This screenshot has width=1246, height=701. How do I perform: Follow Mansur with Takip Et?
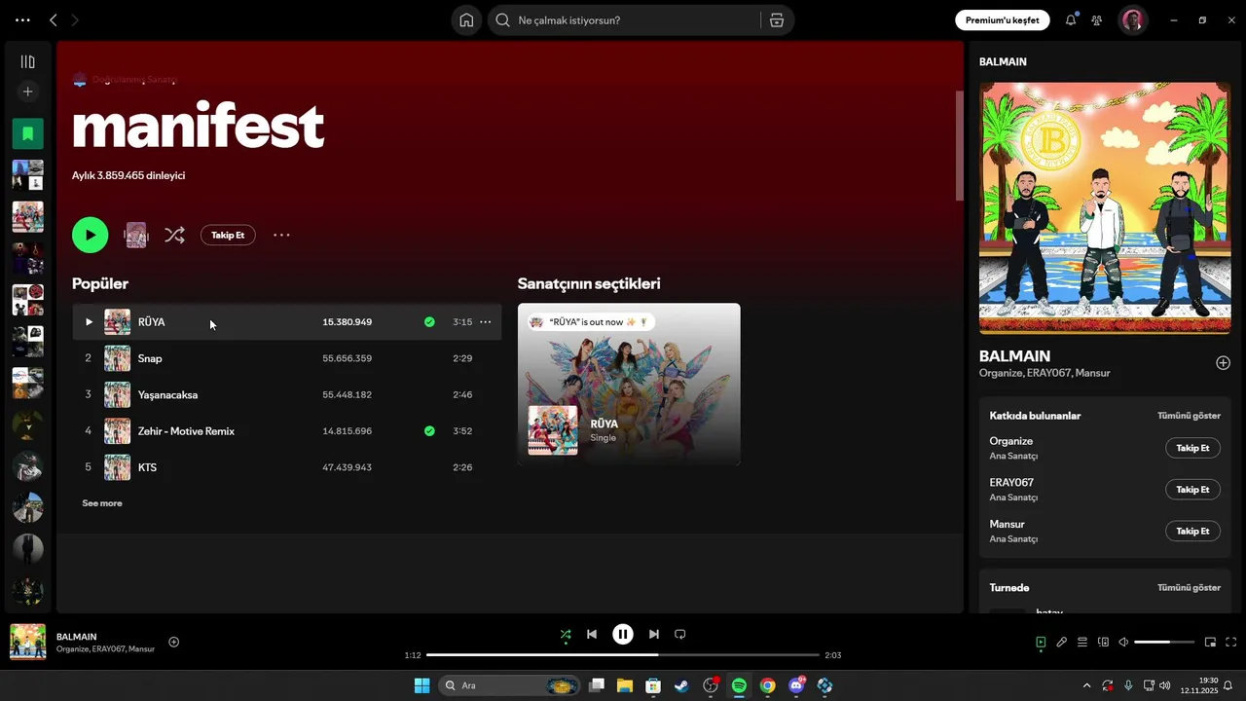pyautogui.click(x=1192, y=532)
